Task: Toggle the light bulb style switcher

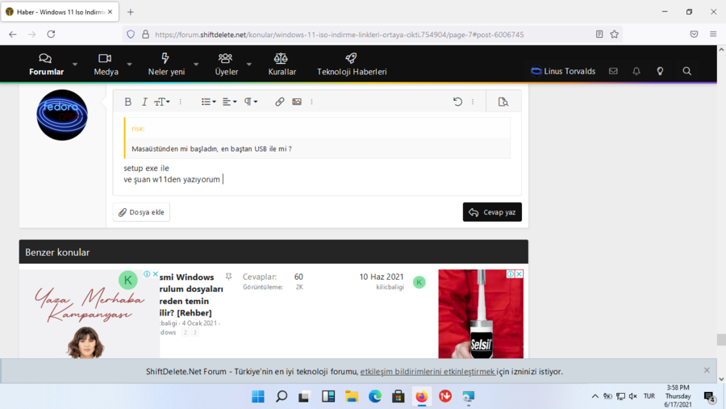Action: (660, 71)
